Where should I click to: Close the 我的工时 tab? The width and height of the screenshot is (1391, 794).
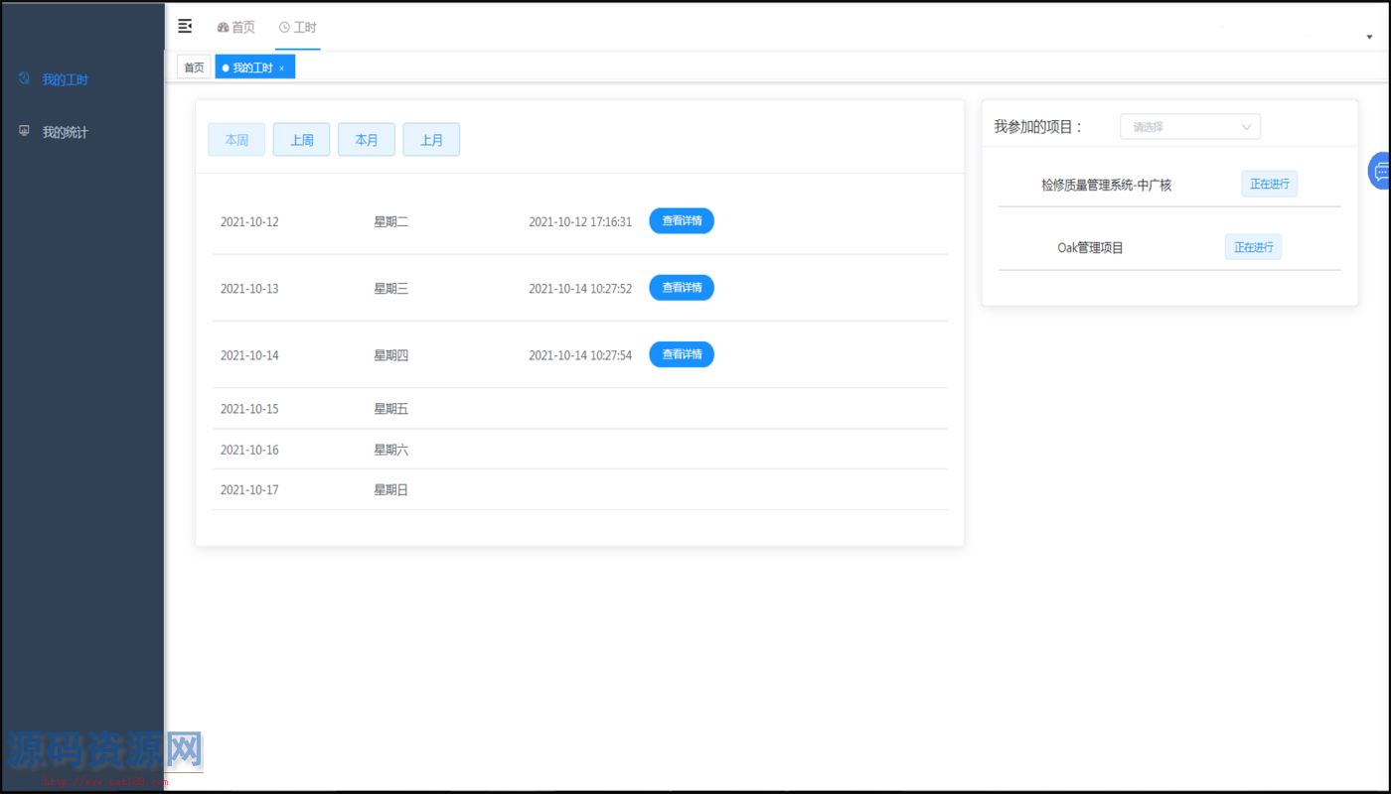point(281,68)
